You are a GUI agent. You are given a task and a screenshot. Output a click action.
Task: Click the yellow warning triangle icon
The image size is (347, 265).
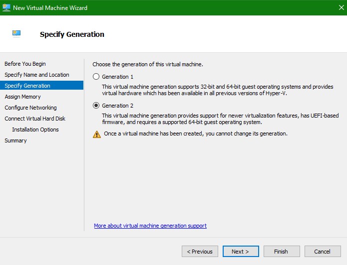[x=97, y=134]
